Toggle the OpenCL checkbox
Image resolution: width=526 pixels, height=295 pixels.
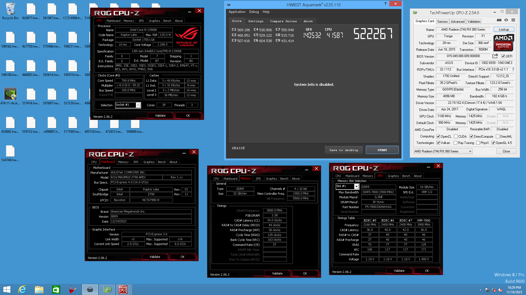click(438, 137)
